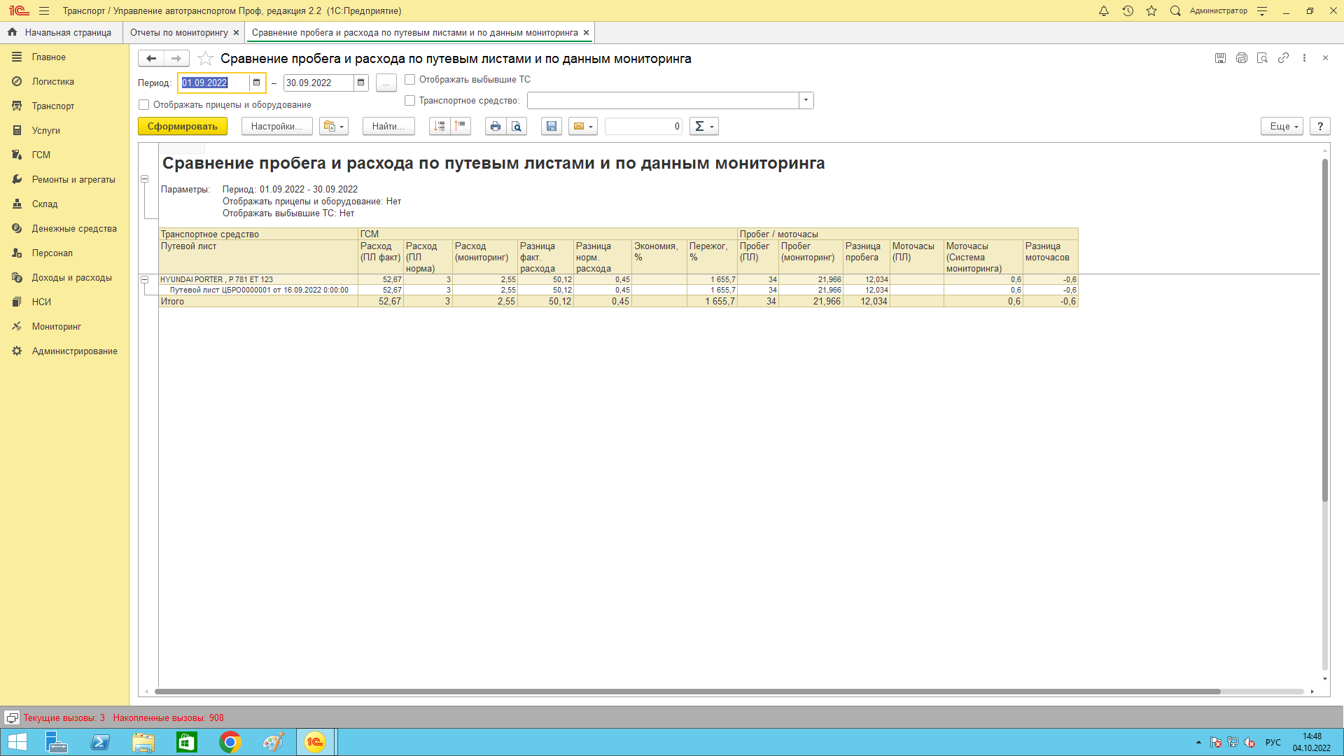Add report to favorites star
This screenshot has width=1344, height=756.
205,59
